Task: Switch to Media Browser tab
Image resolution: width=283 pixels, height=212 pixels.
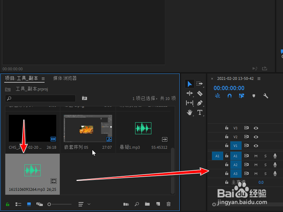Action: pos(65,78)
